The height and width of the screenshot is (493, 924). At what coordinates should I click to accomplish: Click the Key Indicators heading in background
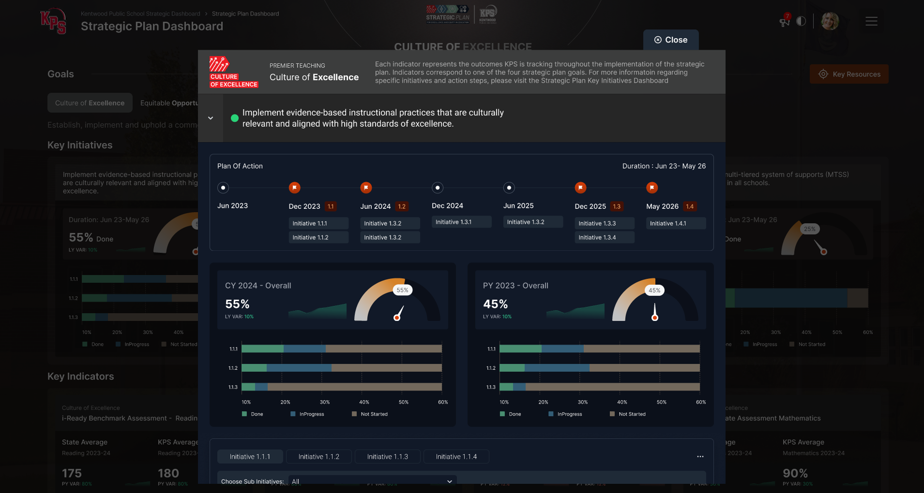(81, 377)
